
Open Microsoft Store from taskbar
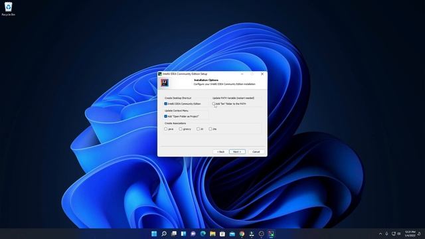(x=222, y=234)
